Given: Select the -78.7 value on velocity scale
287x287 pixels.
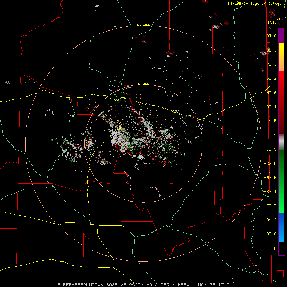Looking at the screenshot, I should [x=270, y=206].
